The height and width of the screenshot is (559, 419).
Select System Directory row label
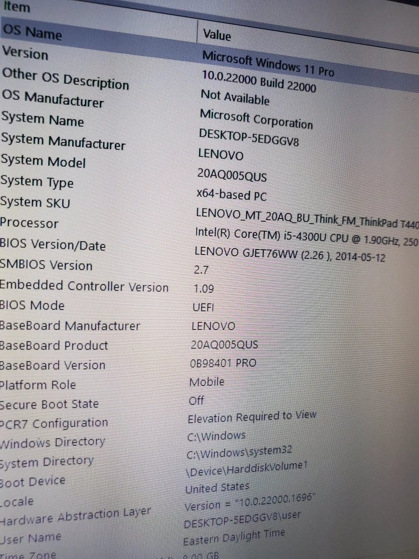tap(47, 462)
